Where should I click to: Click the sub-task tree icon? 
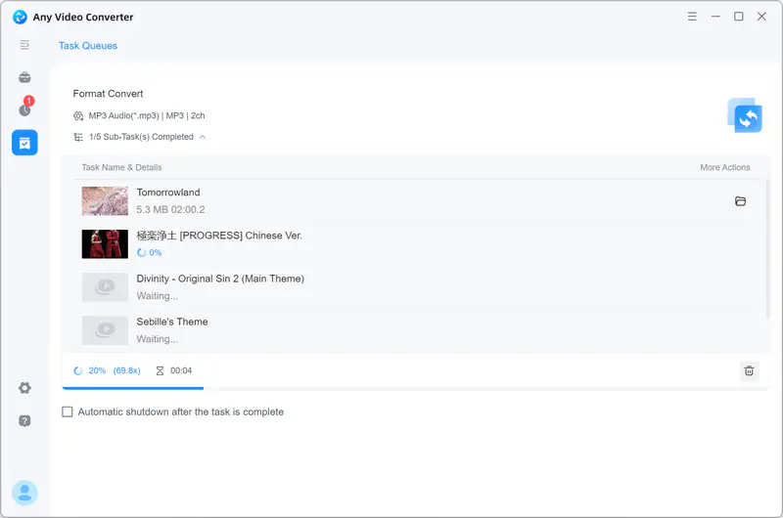pyautogui.click(x=78, y=137)
